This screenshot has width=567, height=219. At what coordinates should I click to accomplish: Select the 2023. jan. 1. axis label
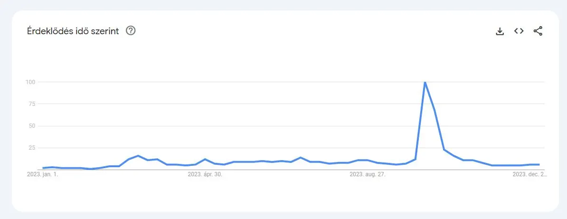point(43,174)
